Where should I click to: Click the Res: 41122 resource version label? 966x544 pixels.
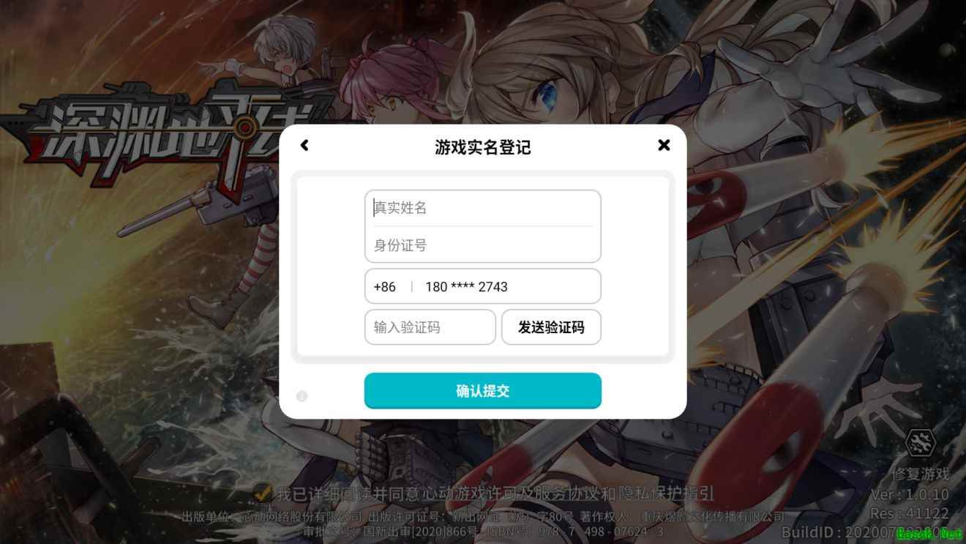(x=909, y=513)
